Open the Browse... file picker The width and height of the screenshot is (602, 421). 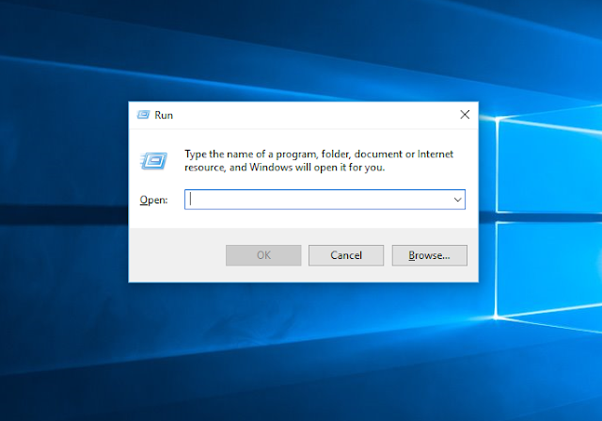click(429, 255)
